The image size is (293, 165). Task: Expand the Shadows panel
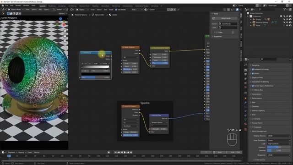point(255,106)
